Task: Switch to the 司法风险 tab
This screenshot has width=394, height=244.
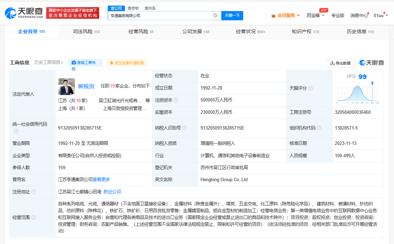Action: 86,31
